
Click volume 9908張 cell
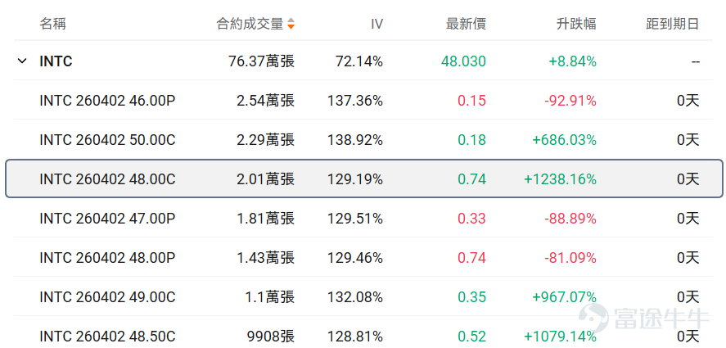[x=270, y=336]
